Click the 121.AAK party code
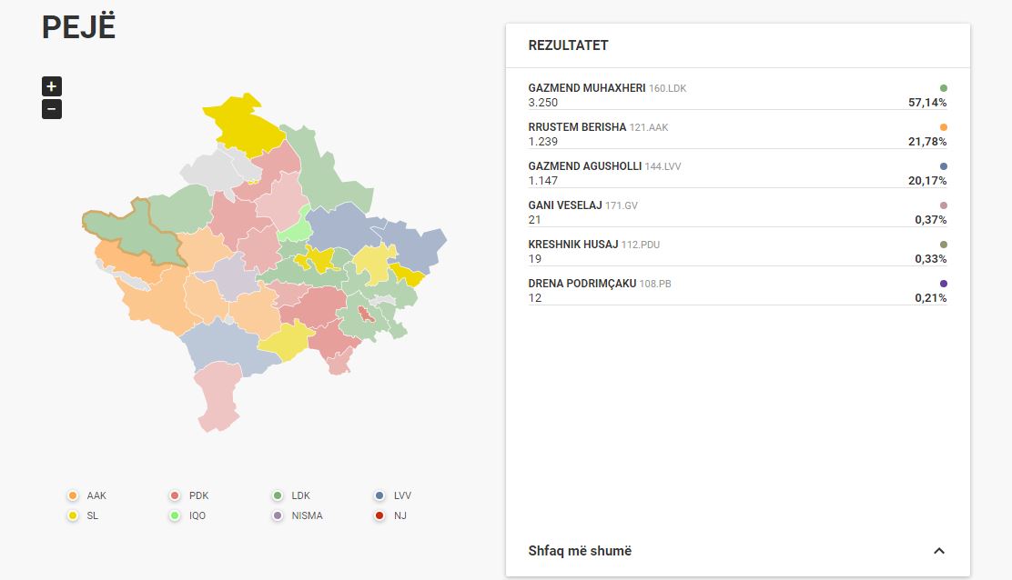Image resolution: width=1012 pixels, height=580 pixels. pos(649,127)
